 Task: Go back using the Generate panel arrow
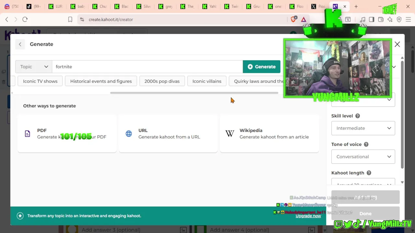[x=20, y=44]
